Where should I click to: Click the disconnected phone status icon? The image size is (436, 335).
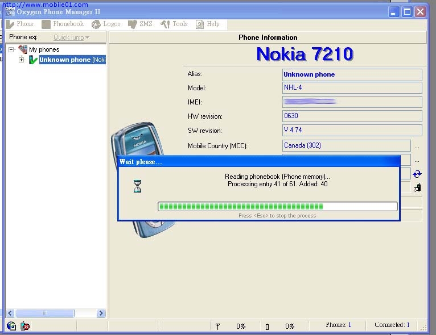coord(25,326)
